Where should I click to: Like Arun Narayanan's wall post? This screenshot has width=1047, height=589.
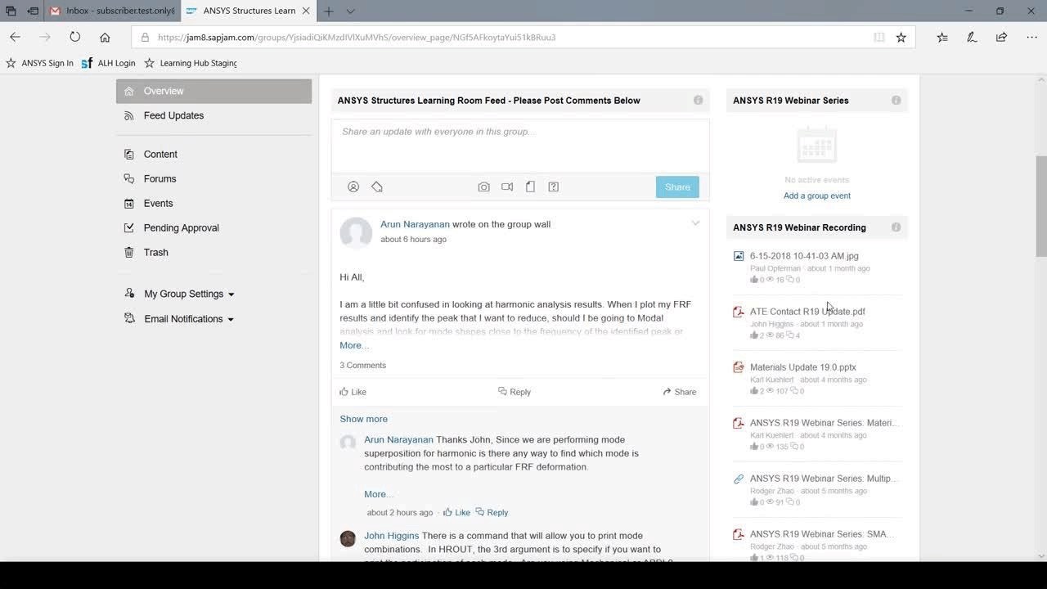click(353, 392)
